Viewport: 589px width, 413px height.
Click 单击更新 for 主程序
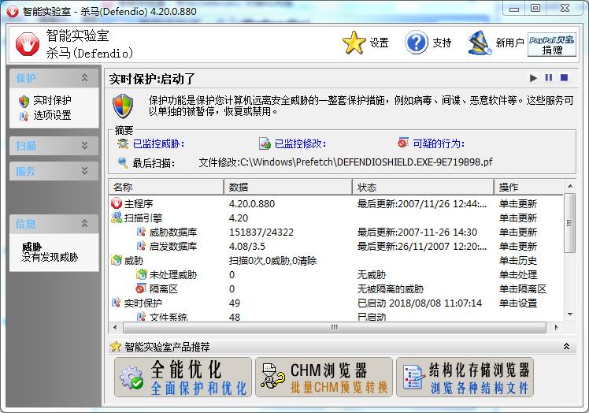pyautogui.click(x=518, y=204)
